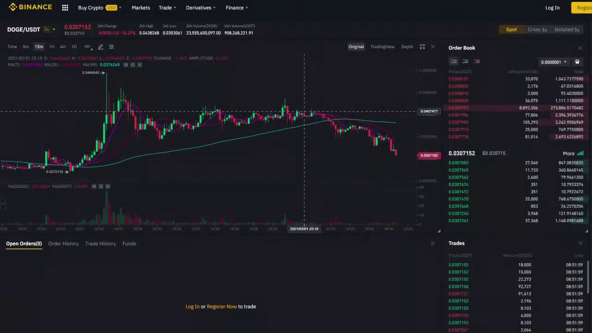Set chart interval to 15m

click(39, 47)
